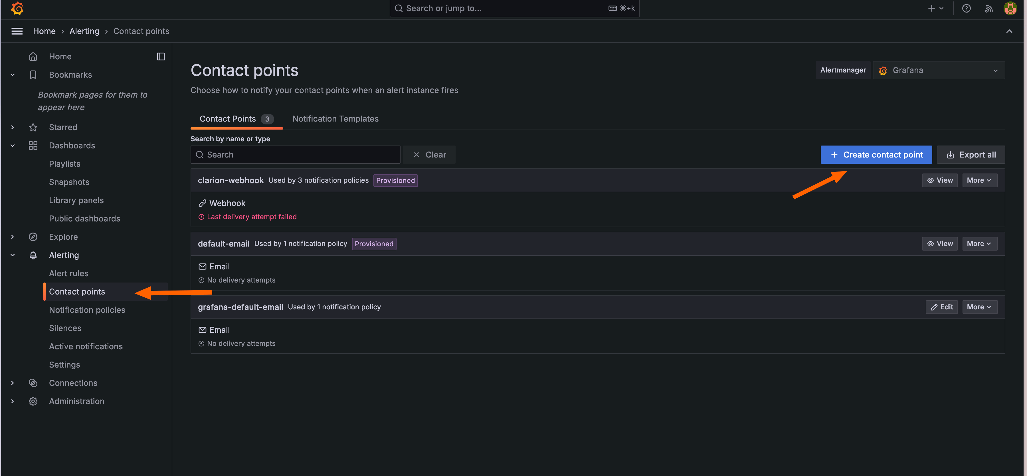This screenshot has height=476, width=1027.
Task: Click the default-email Provisioned badge
Action: [x=374, y=244]
